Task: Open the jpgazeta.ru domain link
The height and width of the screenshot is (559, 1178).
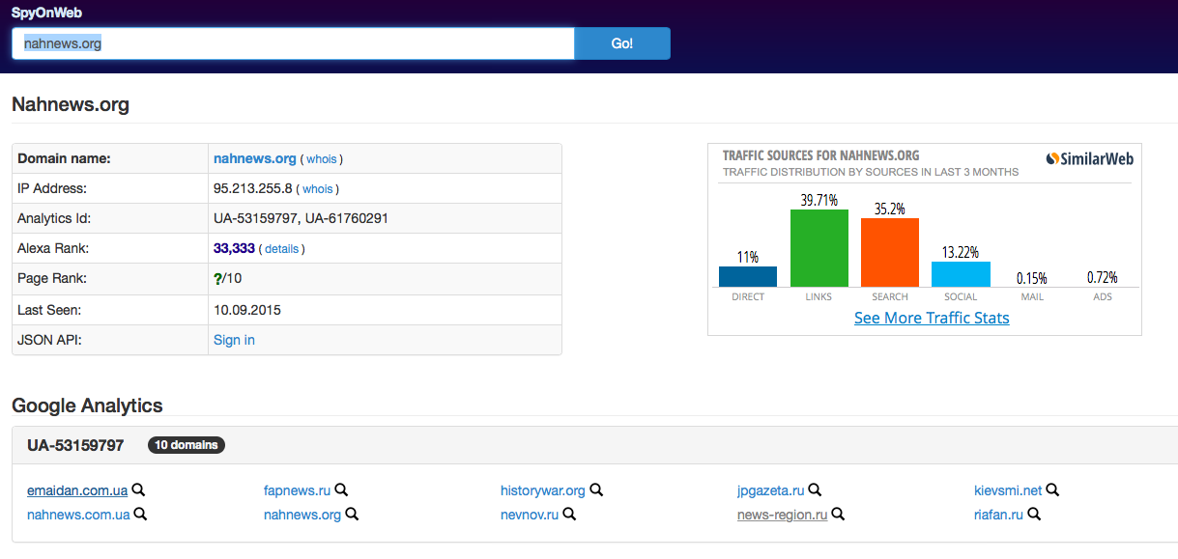Action: 771,490
